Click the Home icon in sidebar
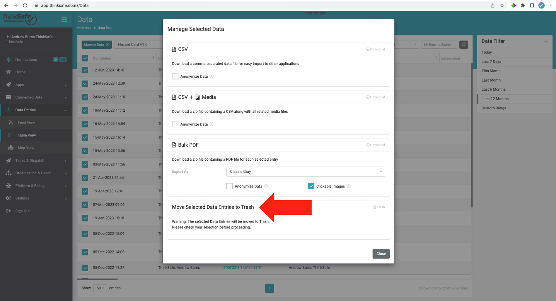This screenshot has width=556, height=301. point(9,72)
